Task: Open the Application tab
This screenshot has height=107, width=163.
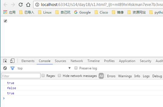Action: pos(127,61)
